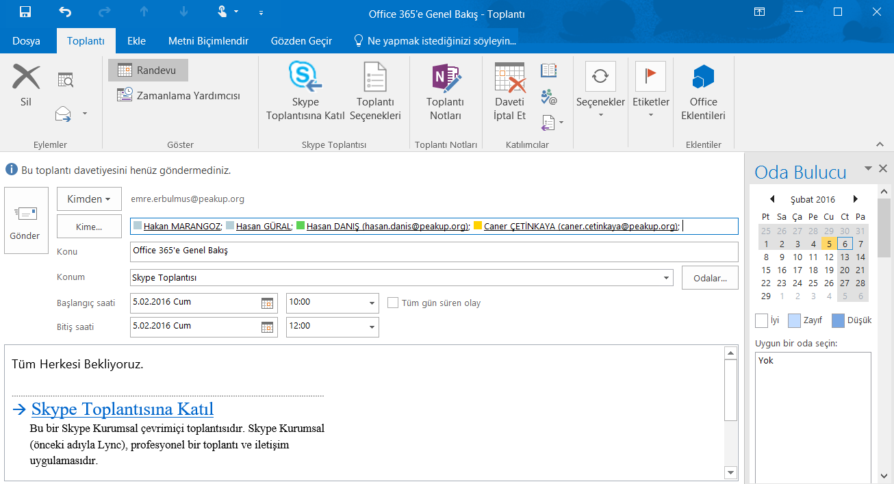Toggle Touch/Mouse mode icon

[223, 12]
